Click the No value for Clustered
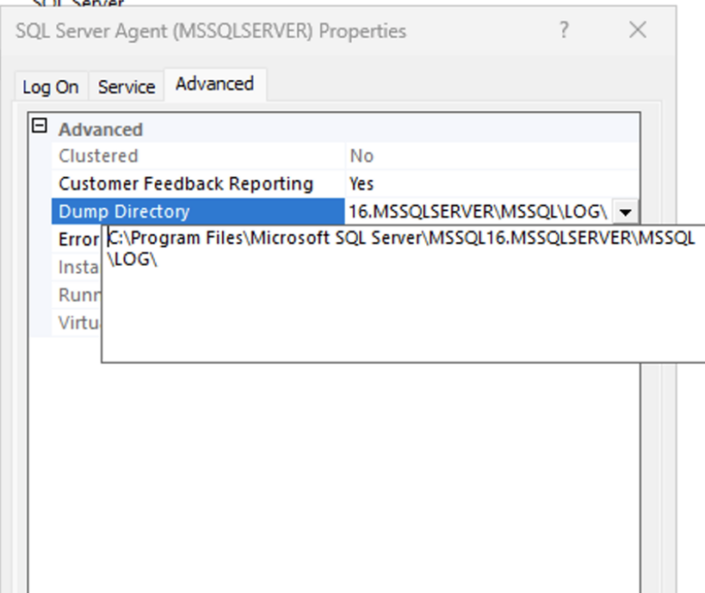Screen dimensions: 705x593 (362, 156)
